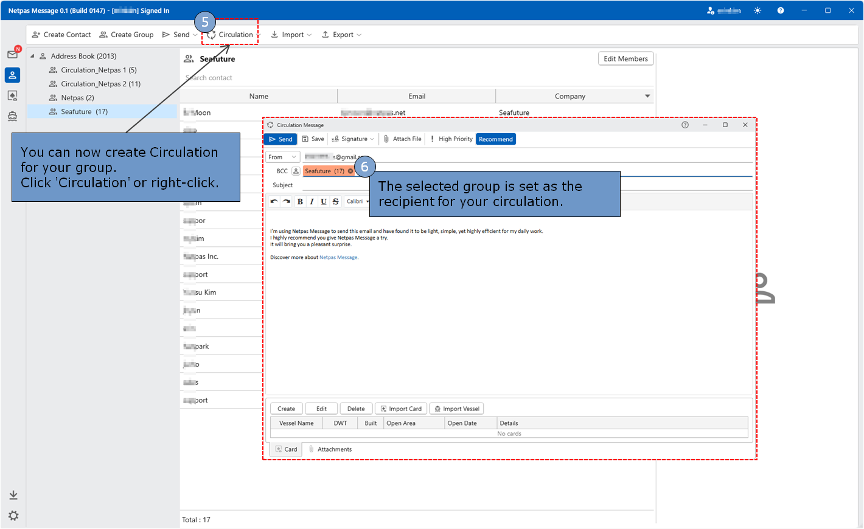Open the Company column filter arrow
The height and width of the screenshot is (529, 864).
[x=647, y=96]
